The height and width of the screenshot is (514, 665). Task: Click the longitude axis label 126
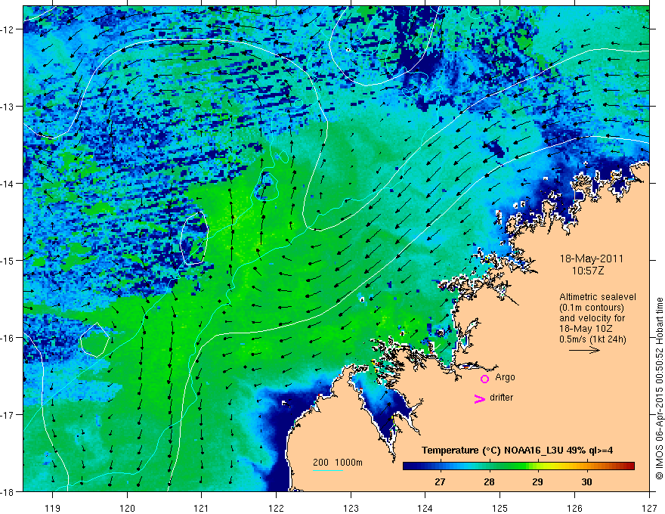(x=574, y=508)
